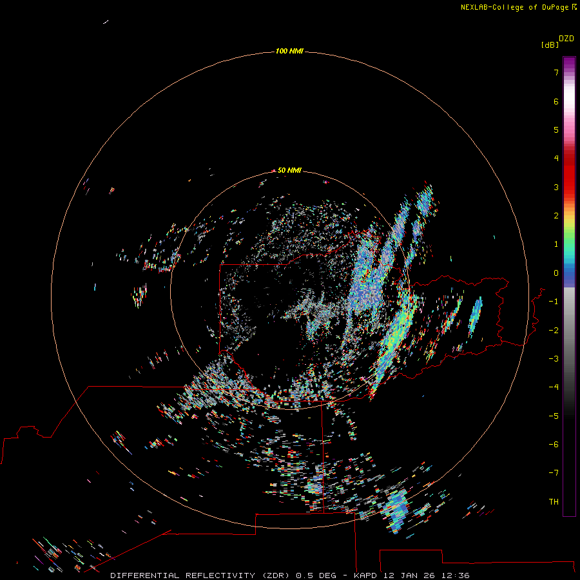Screen dimensions: 580x580
Task: Click the 5 value on the color scale
Action: 556,130
